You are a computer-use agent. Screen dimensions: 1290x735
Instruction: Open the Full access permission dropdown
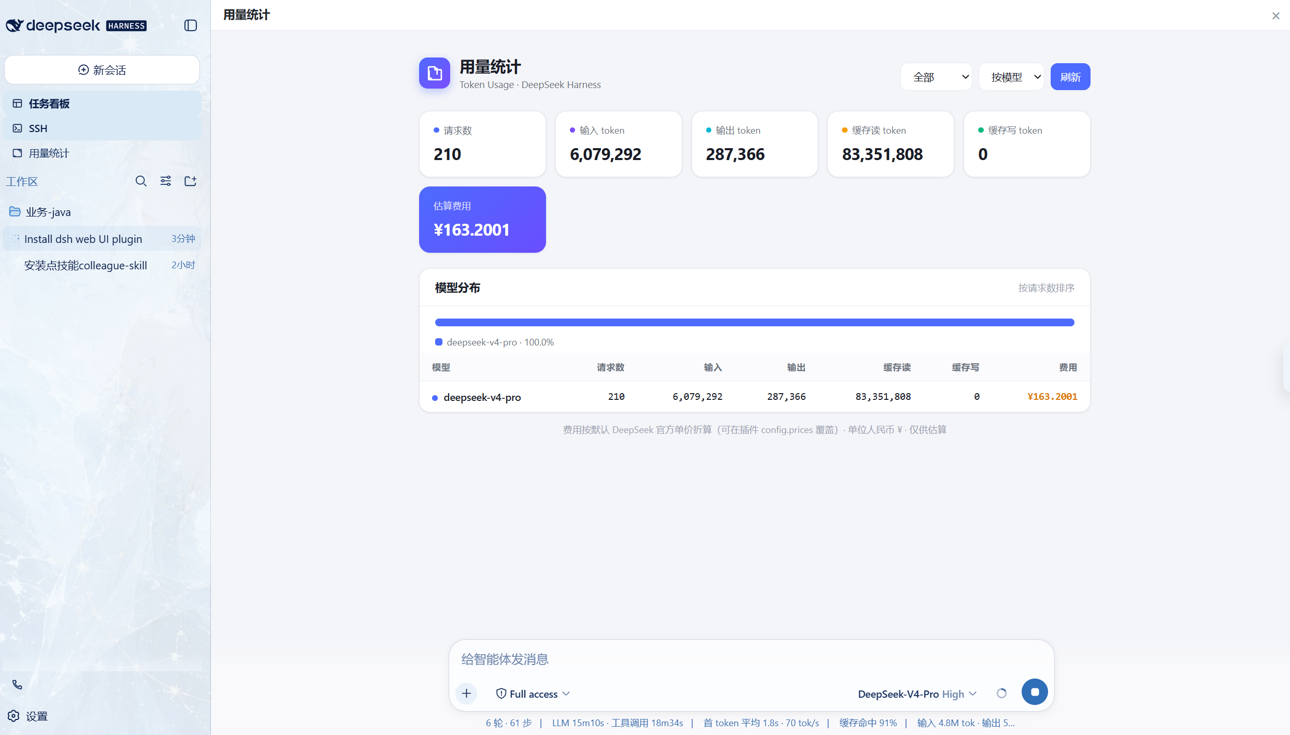pyautogui.click(x=533, y=694)
